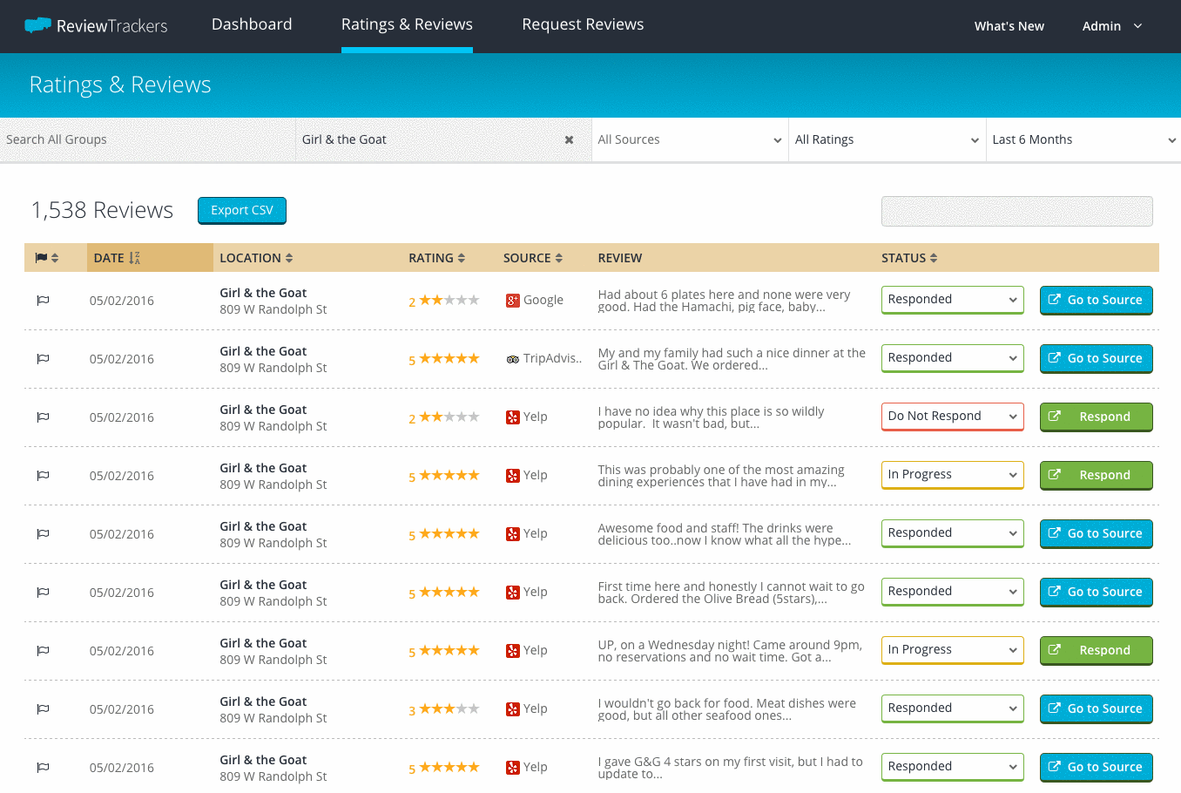This screenshot has height=793, width=1181.
Task: Open status dropdown for 'wouldn't go back' review
Action: tap(952, 708)
